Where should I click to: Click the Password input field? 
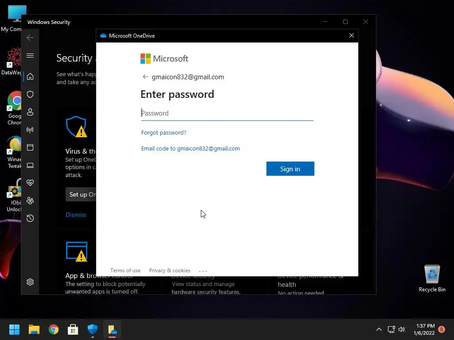[x=227, y=113]
